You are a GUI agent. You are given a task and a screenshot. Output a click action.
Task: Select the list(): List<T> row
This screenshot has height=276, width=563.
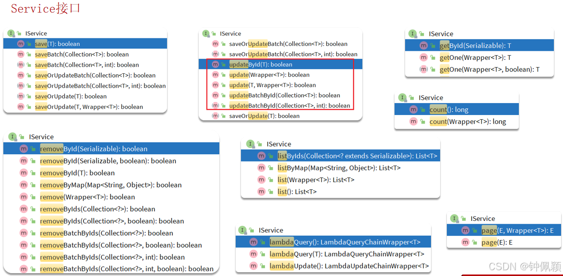pyautogui.click(x=340, y=192)
